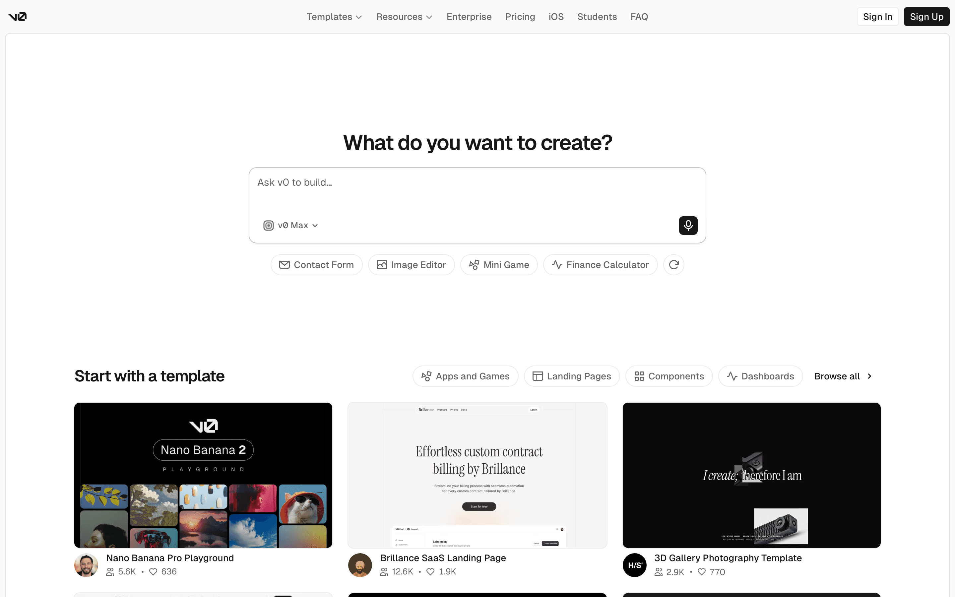Select the Image Editor suggestion chip
Screen dimensions: 955x597
tap(411, 265)
